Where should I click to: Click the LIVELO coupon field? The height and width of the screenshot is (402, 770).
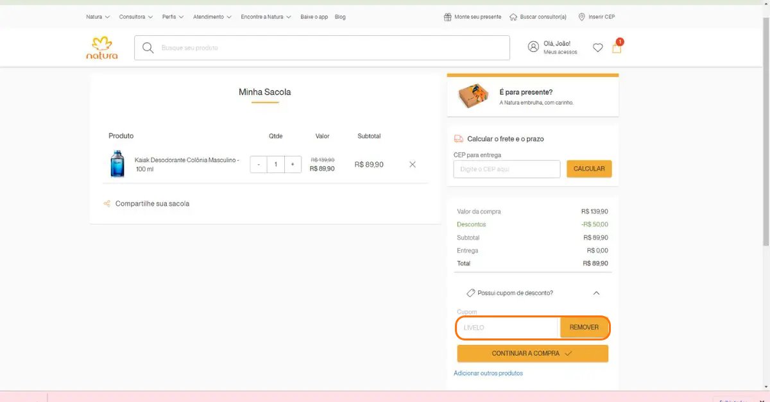(x=508, y=328)
